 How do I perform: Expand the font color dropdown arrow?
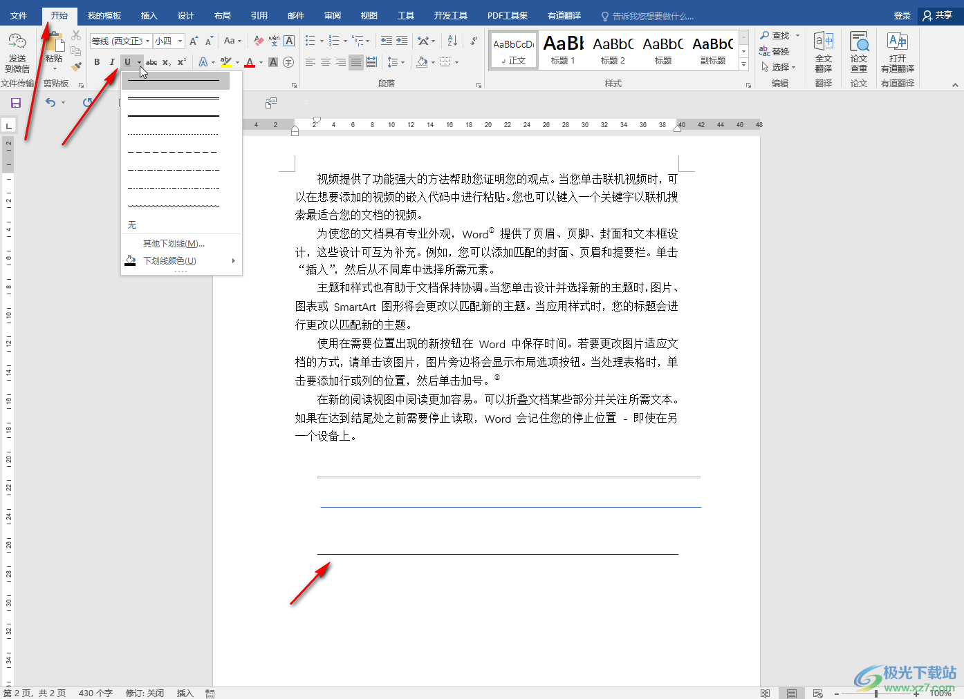261,63
